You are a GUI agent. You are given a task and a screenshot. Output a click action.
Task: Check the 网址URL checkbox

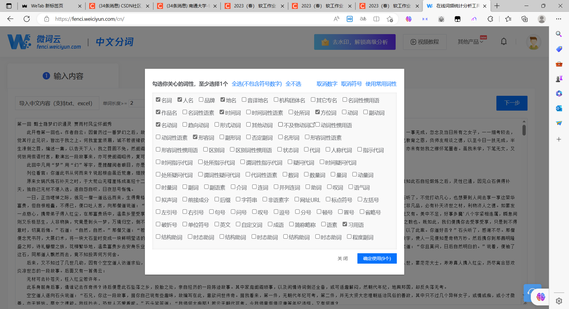coord(297,199)
